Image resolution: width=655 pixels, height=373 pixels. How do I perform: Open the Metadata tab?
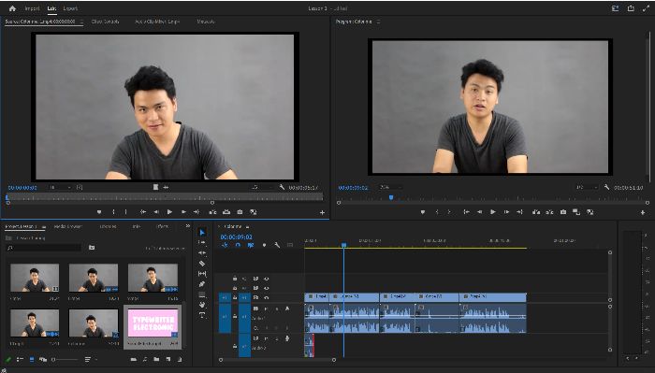(206, 22)
